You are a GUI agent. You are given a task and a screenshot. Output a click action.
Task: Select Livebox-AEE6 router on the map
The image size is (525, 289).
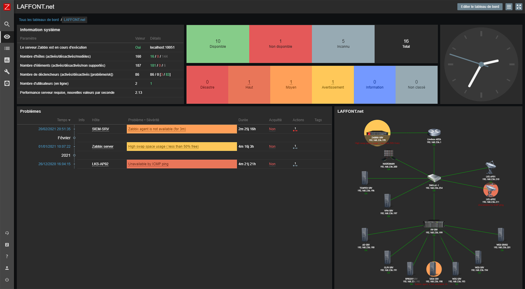(434, 133)
